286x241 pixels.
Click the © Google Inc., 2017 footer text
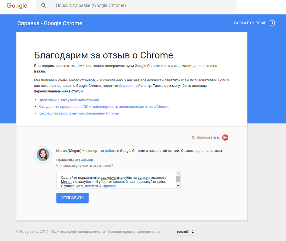pos(32,232)
